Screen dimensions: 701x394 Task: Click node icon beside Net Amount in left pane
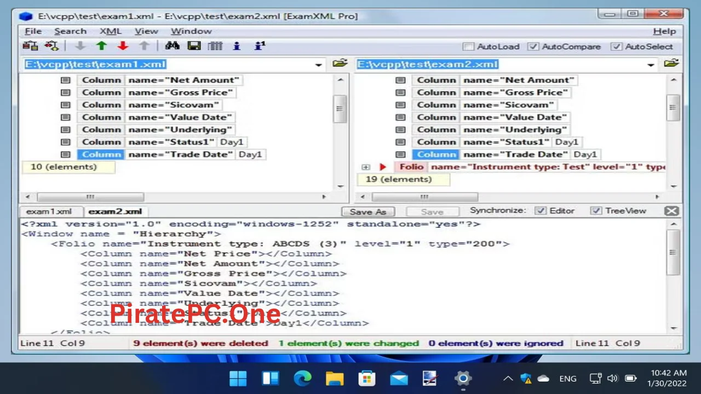point(66,80)
